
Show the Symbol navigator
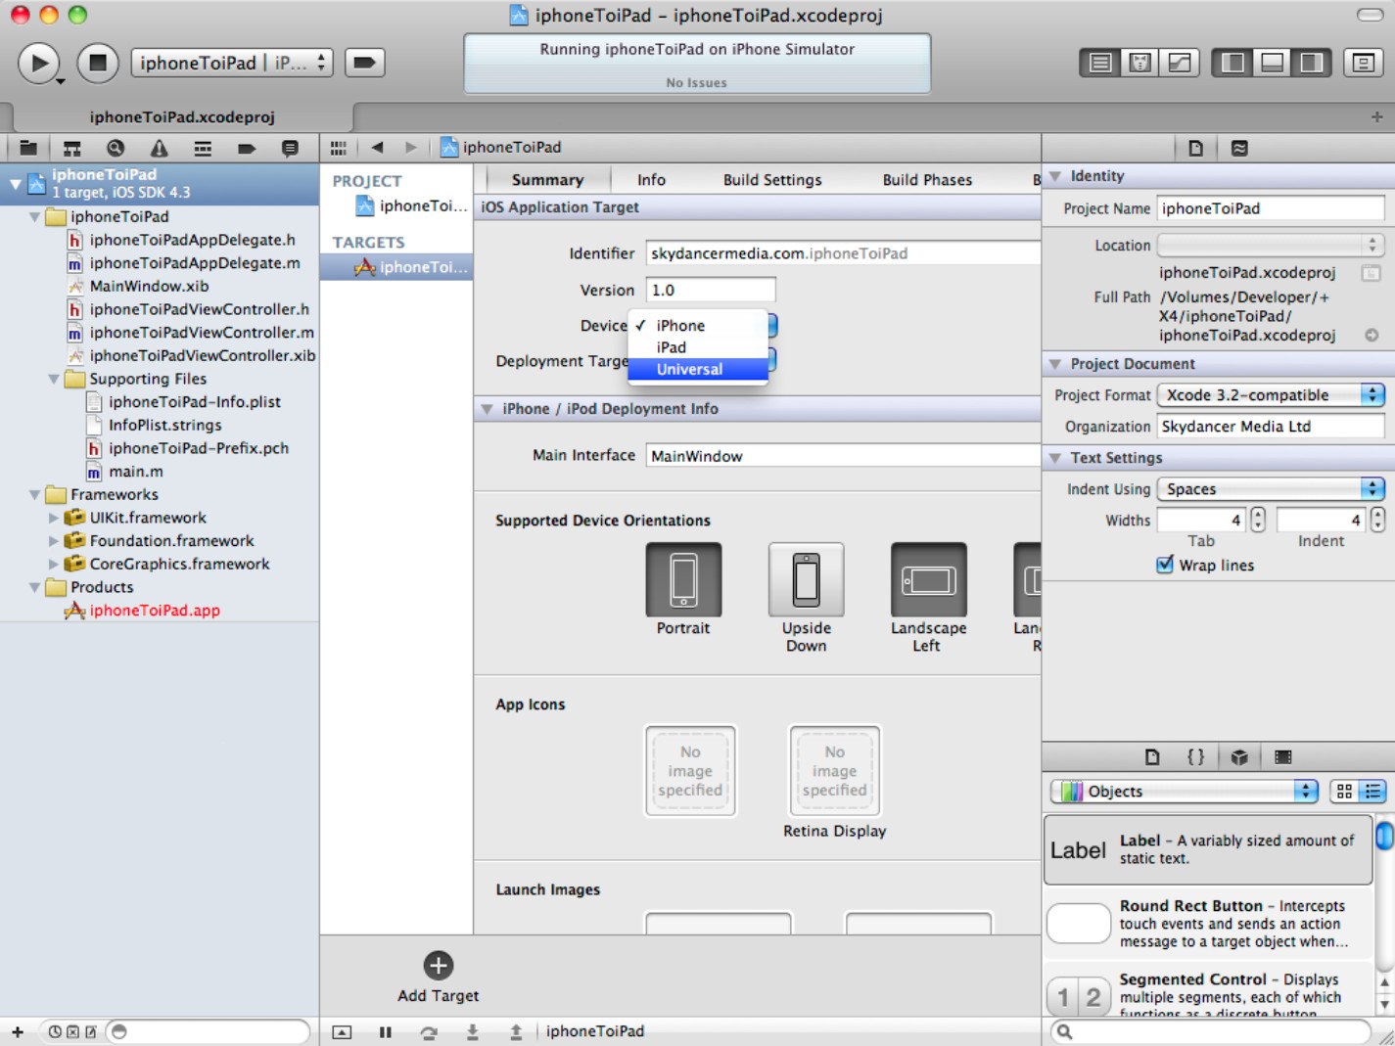[x=72, y=149]
